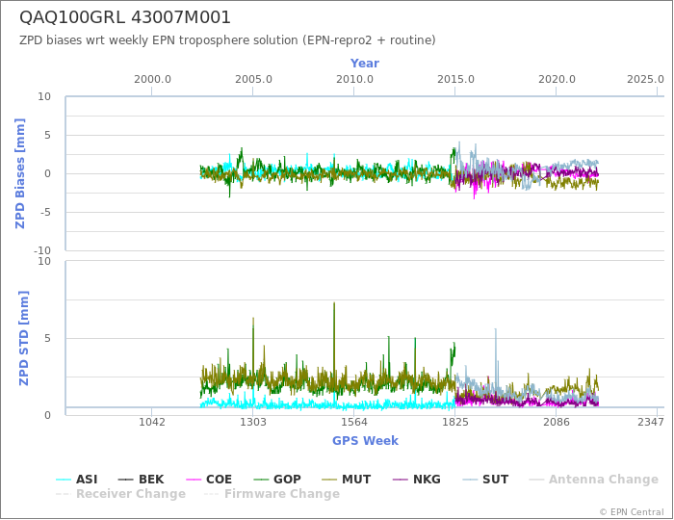The height and width of the screenshot is (520, 674).
Task: Click the 2010.0 year axis label
Action: tap(354, 80)
